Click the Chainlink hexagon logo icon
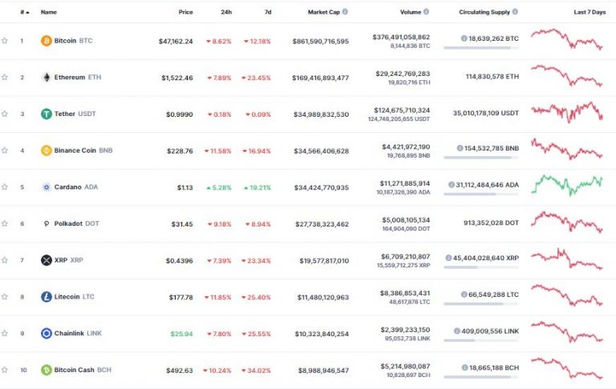Screen dimensions: 616x389 (x=47, y=333)
